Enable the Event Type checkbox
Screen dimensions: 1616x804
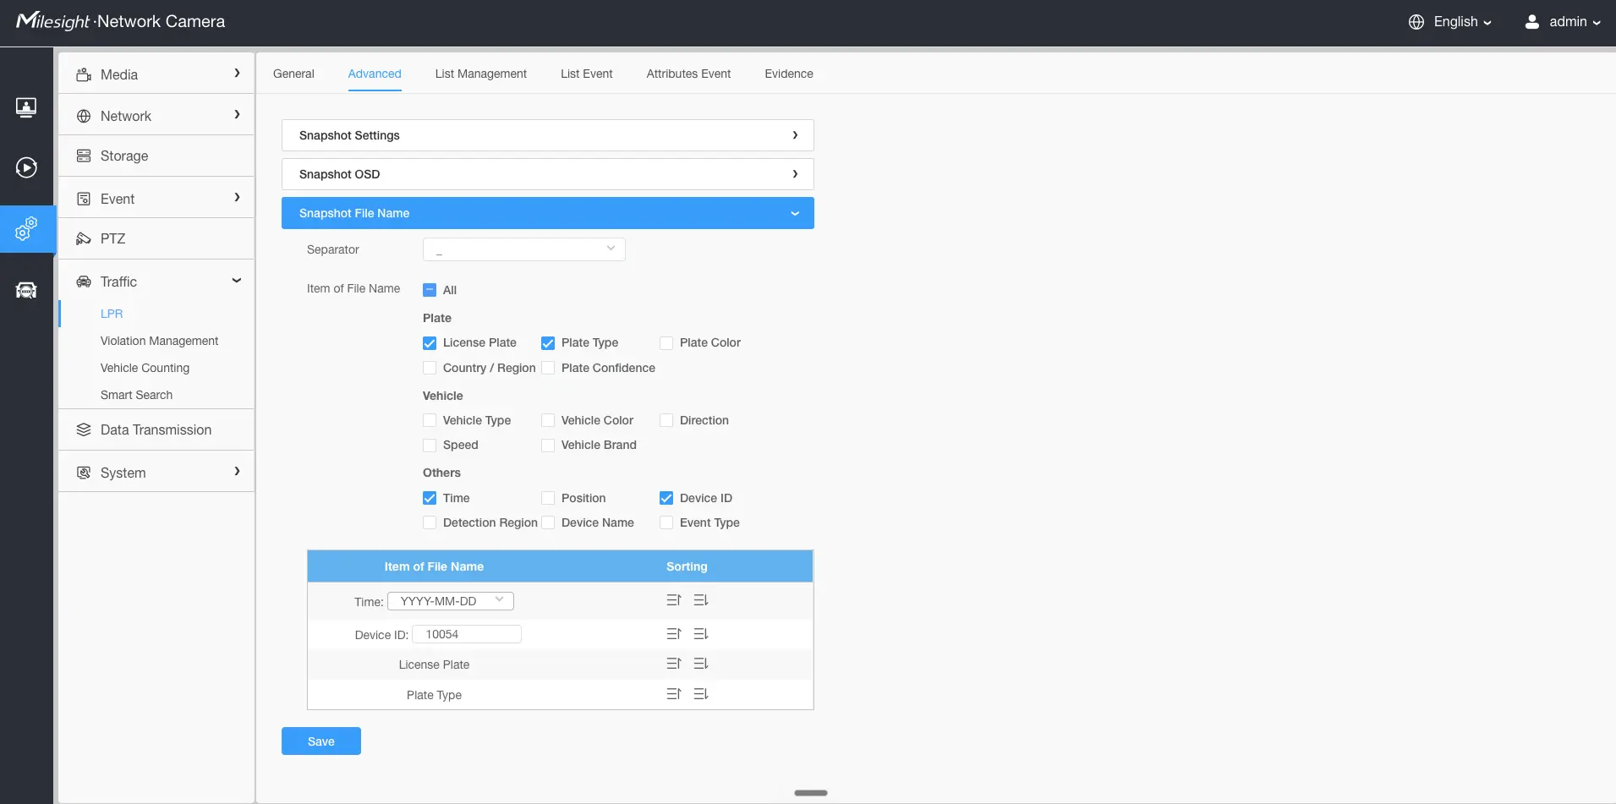point(666,522)
